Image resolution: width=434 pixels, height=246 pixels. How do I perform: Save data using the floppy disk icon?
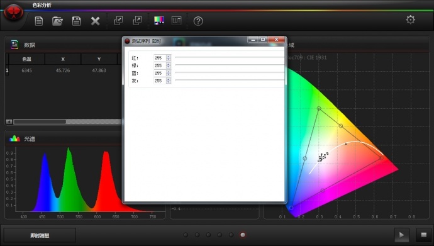point(76,21)
